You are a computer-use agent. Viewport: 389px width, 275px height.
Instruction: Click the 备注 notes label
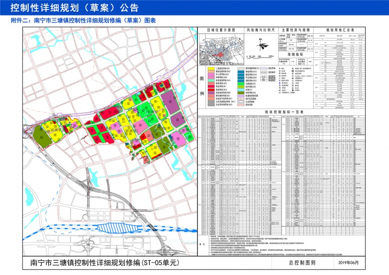[202, 244]
